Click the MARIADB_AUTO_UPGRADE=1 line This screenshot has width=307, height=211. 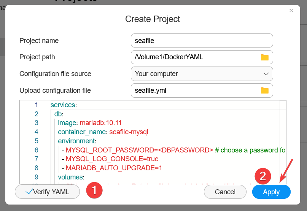pos(114,168)
